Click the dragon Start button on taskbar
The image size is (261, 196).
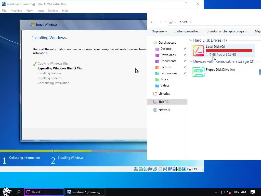[x=7, y=192]
